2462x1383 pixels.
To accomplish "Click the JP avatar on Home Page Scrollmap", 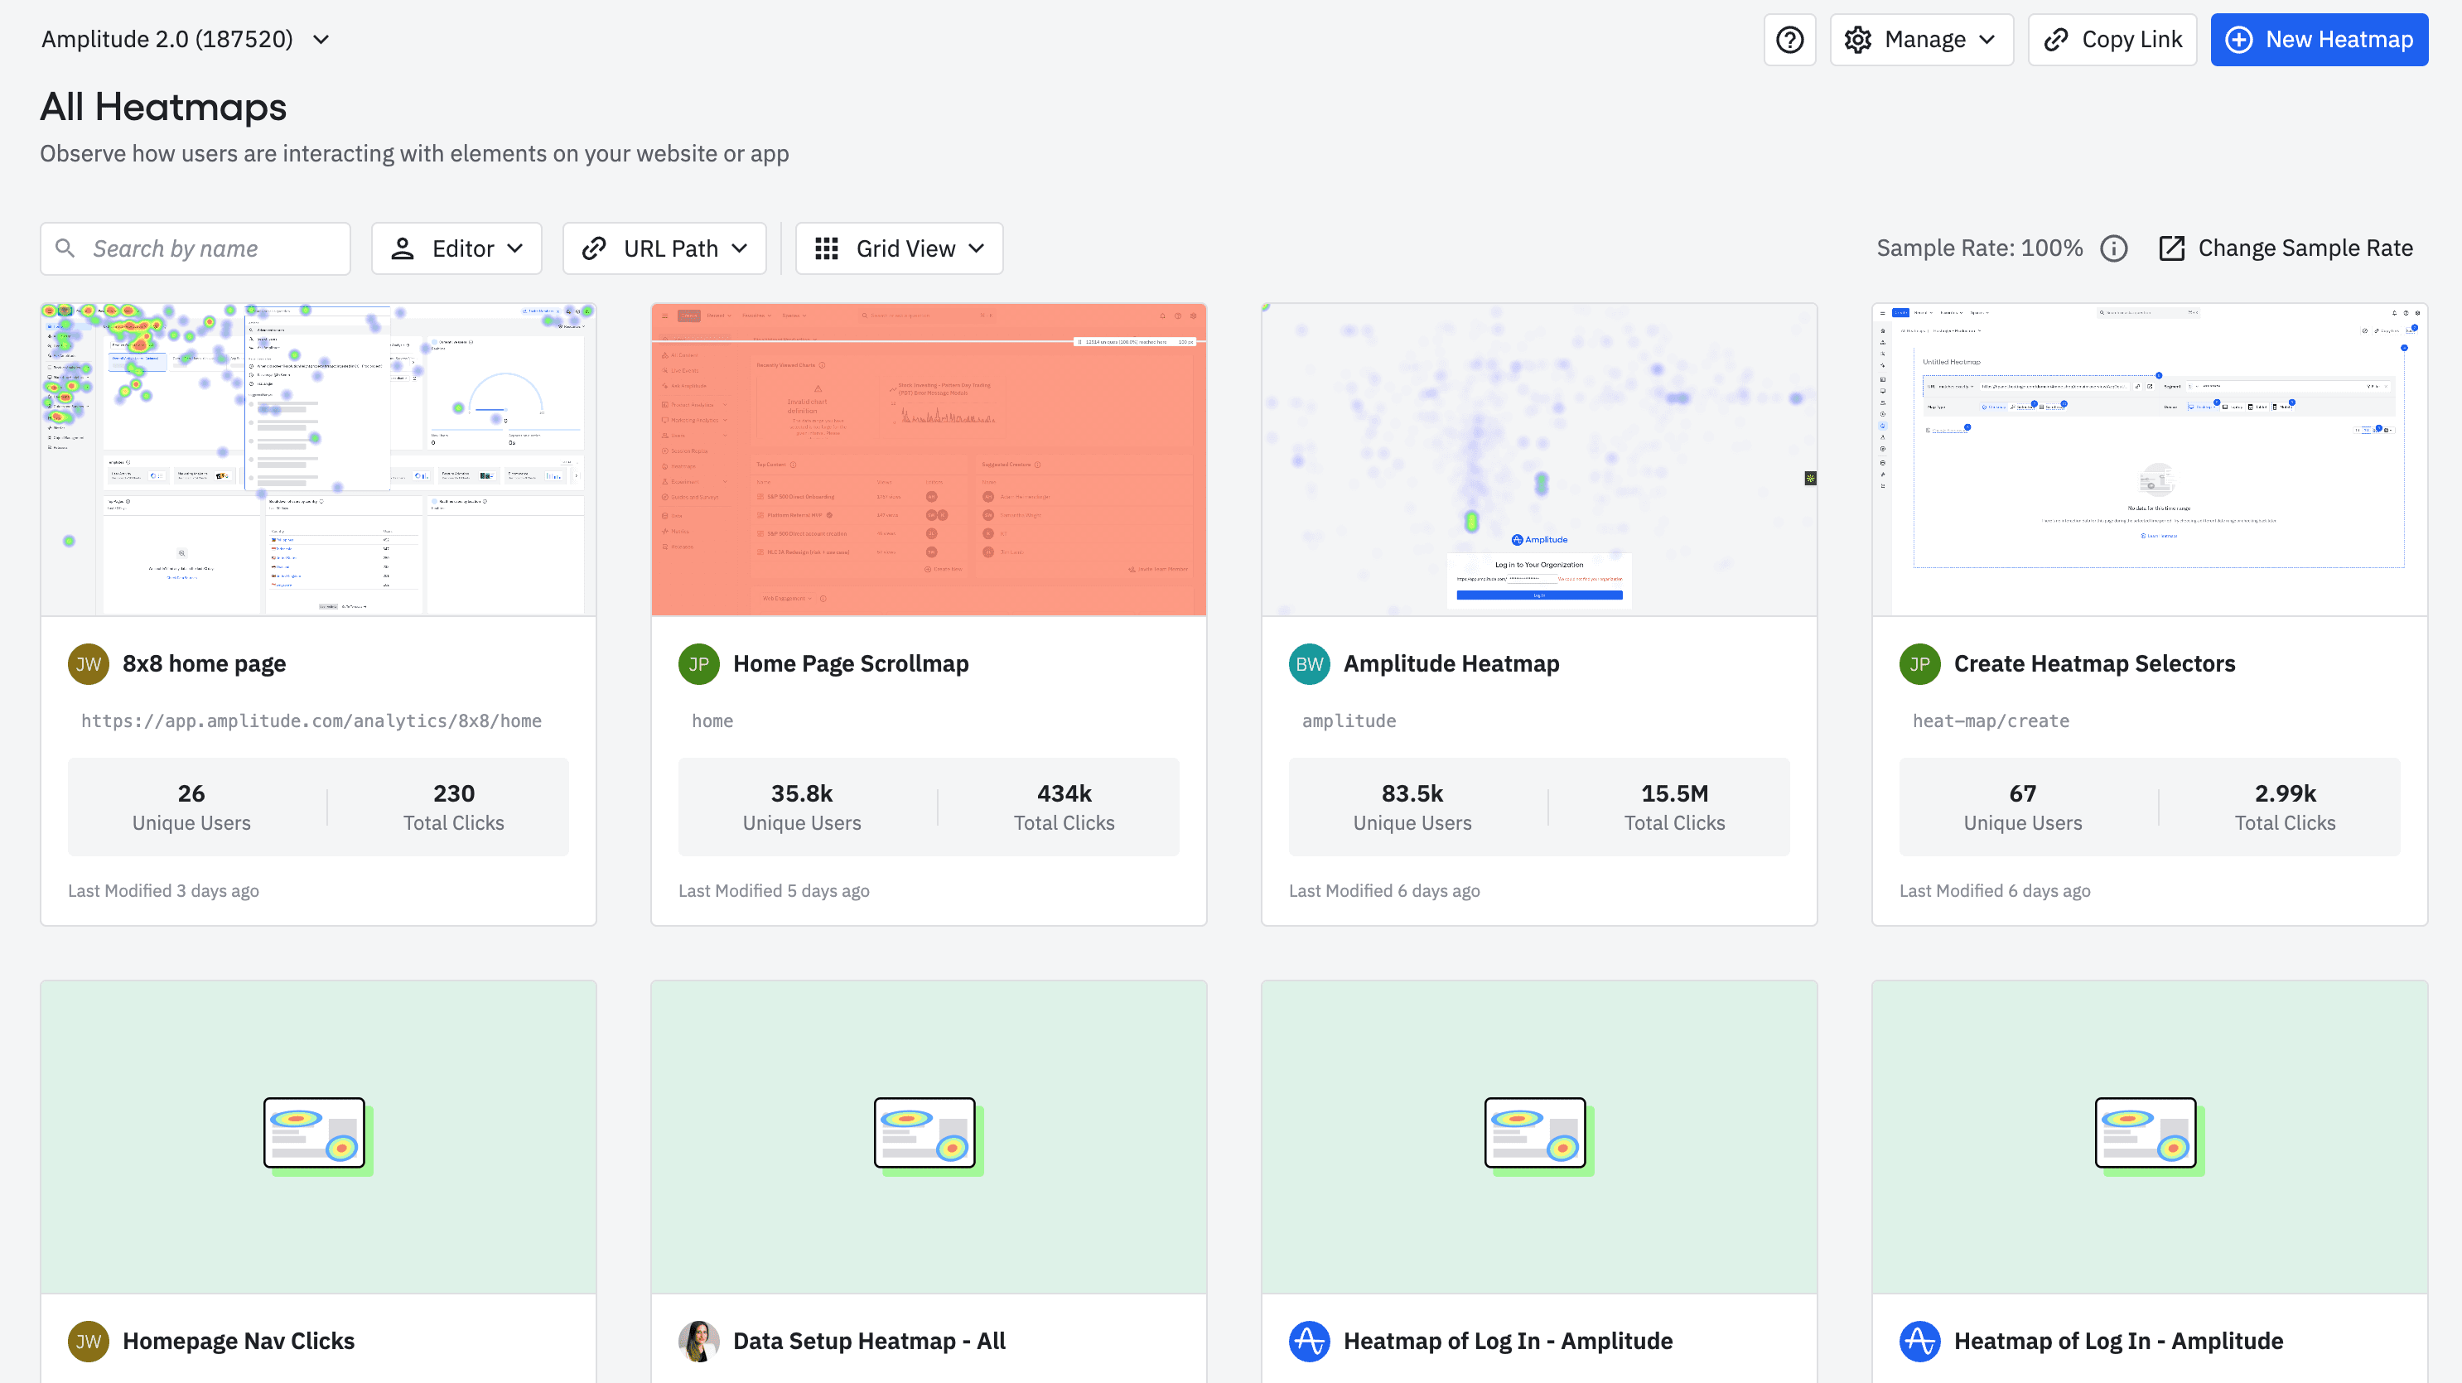I will (x=698, y=664).
